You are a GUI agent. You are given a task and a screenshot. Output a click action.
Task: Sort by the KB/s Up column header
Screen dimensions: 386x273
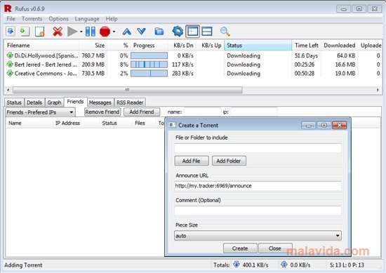coord(211,46)
